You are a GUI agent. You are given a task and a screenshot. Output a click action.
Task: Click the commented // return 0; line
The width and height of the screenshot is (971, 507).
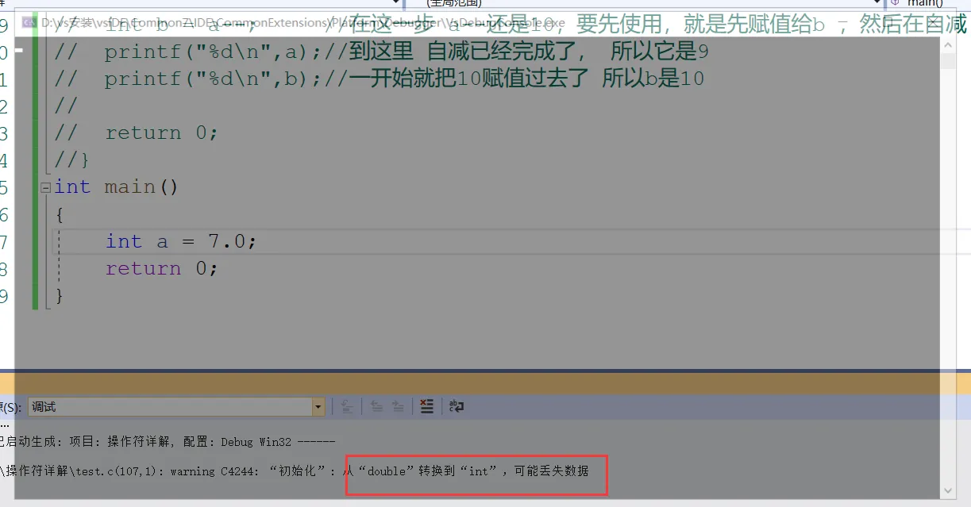[136, 133]
